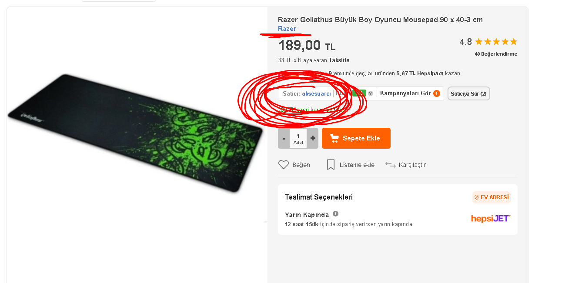Screen dimensions: 575x283
Task: Click the info icon next to Yarın Kapında
Action: click(335, 214)
